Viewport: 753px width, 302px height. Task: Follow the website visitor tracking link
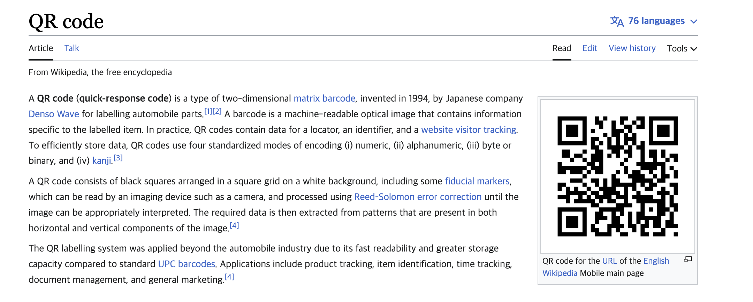[x=469, y=130]
